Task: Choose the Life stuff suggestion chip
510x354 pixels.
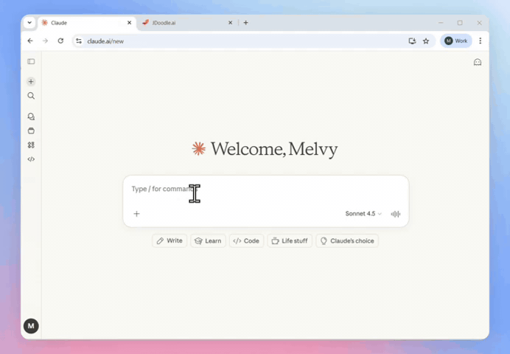Action: click(x=289, y=241)
